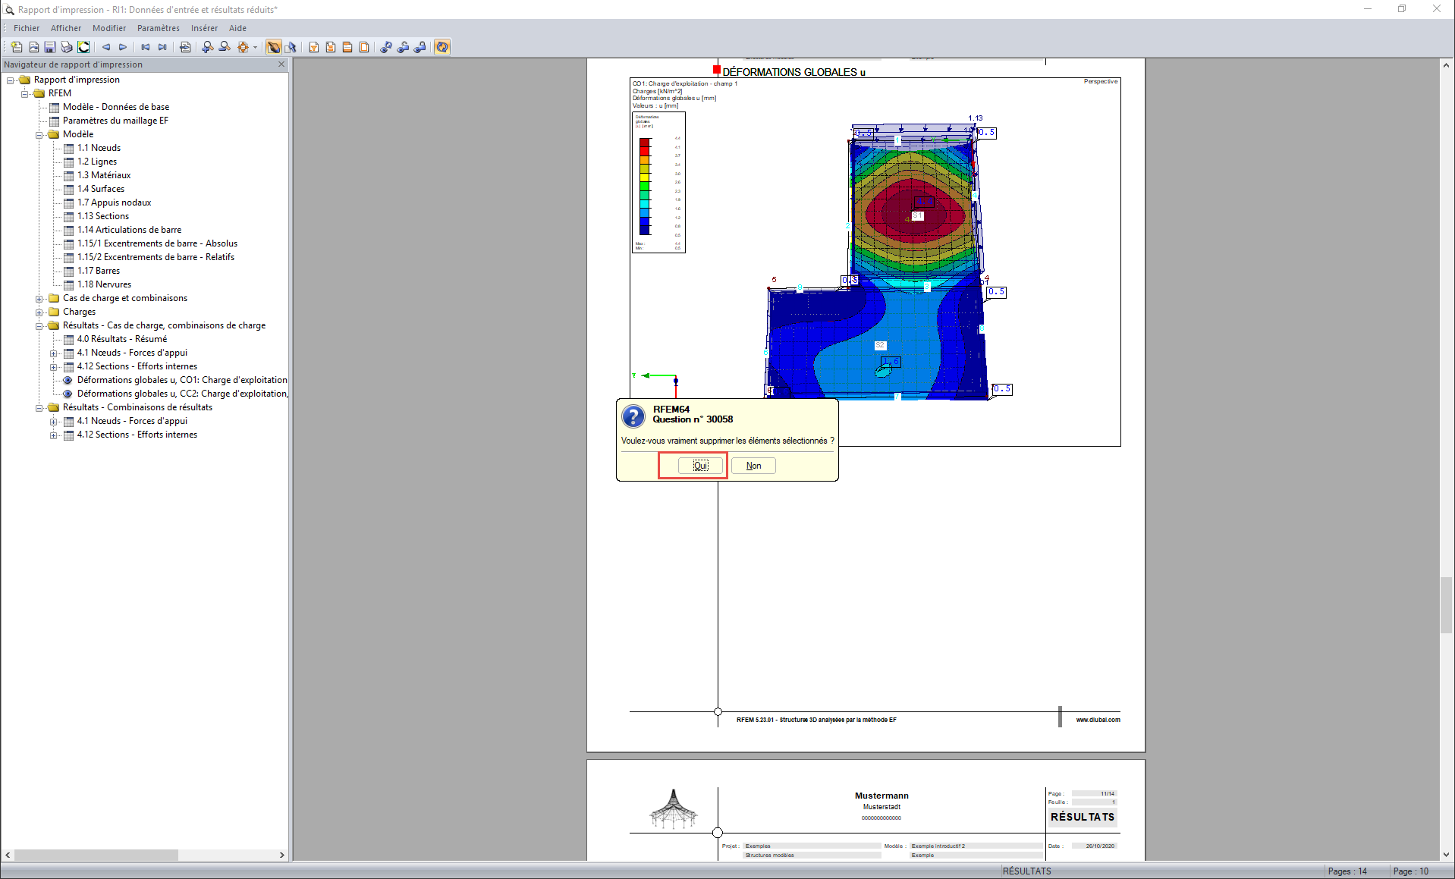Cancel deletion by clicking Non
The height and width of the screenshot is (879, 1455).
[753, 466]
